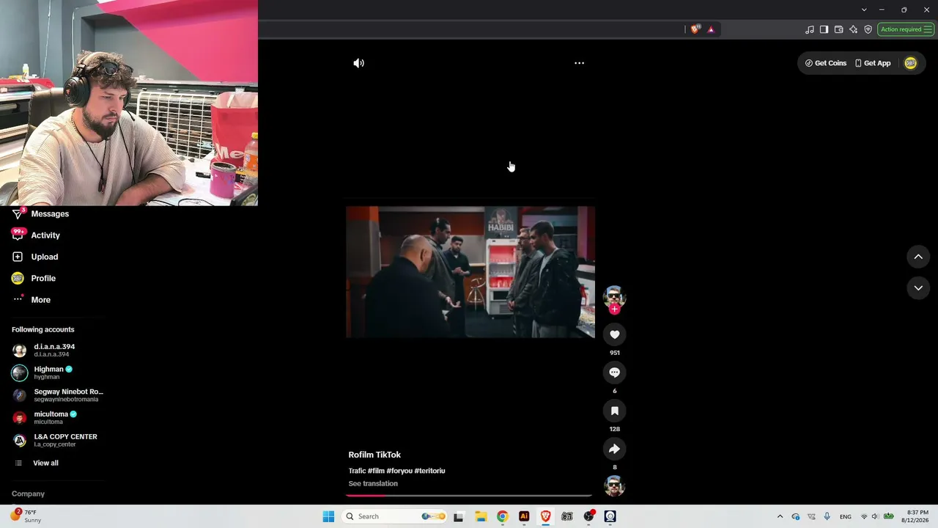Open the tab search dropdown chevron
The width and height of the screenshot is (938, 528).
pyautogui.click(x=864, y=10)
